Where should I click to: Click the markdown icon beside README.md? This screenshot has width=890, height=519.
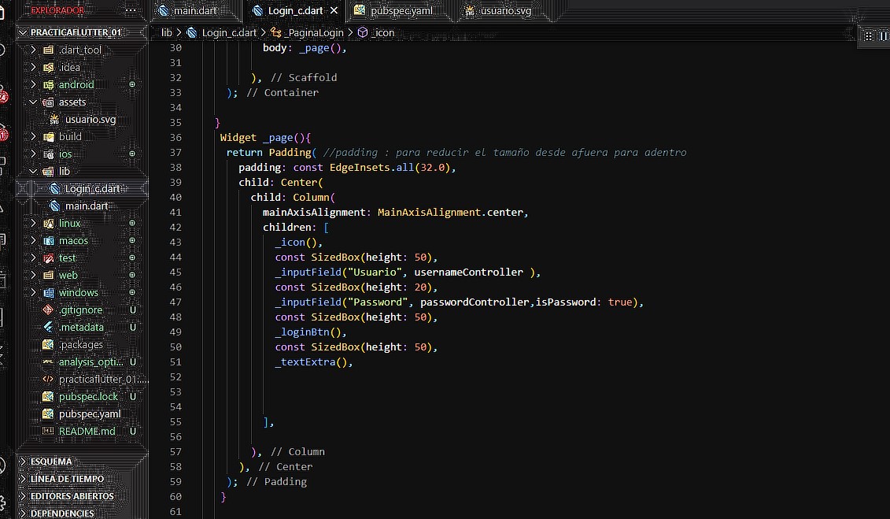point(48,431)
